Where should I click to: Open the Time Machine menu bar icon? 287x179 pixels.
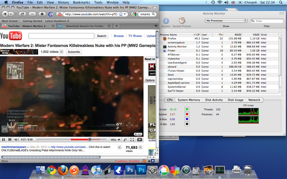click(213, 2)
